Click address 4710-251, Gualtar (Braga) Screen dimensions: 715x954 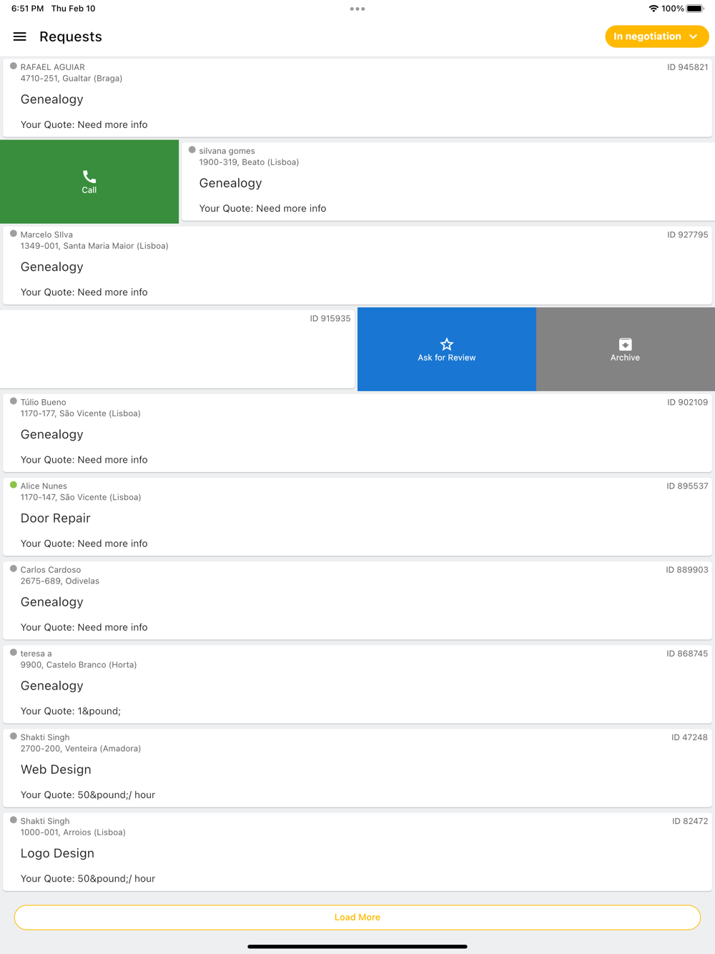click(x=71, y=79)
